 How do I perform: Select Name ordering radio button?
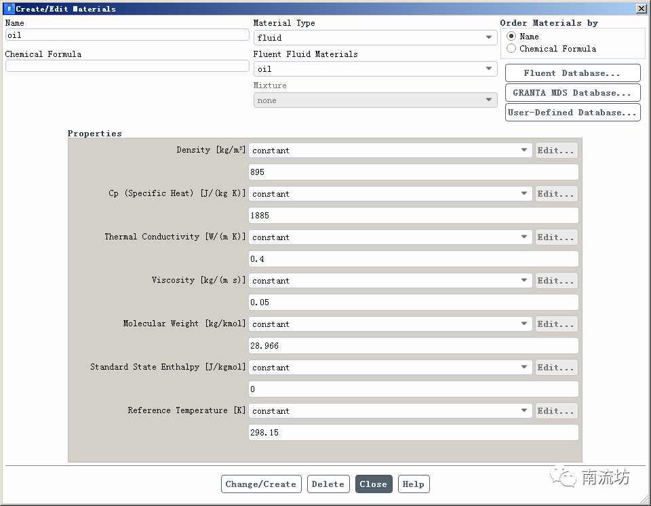[511, 37]
